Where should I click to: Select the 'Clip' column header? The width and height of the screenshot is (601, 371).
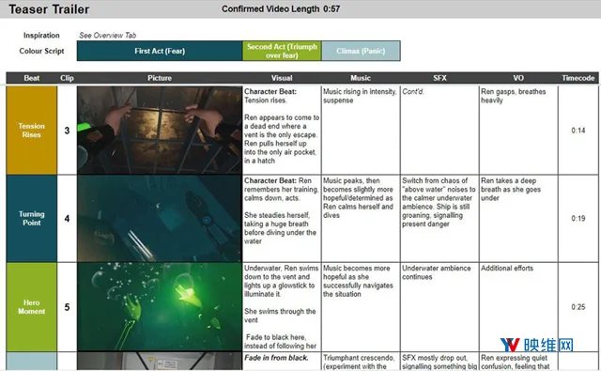pyautogui.click(x=67, y=78)
